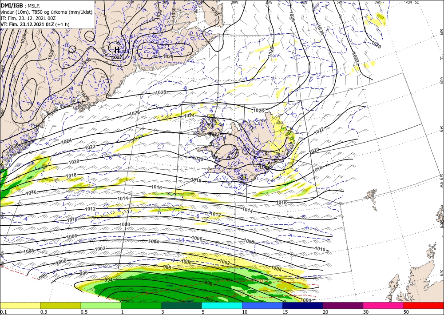Click the '35W' longitude label at top
444x315 pixels.
(x=130, y=2)
